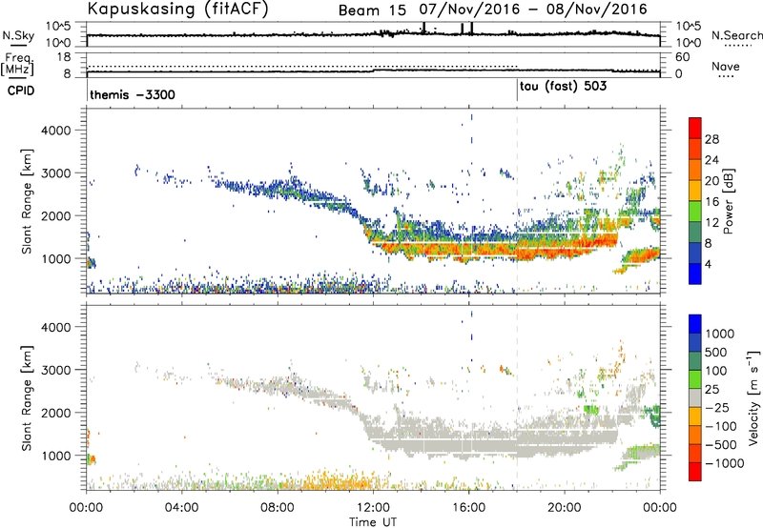
Task: Select the yellow segment of Power color bar
Action: coord(695,190)
